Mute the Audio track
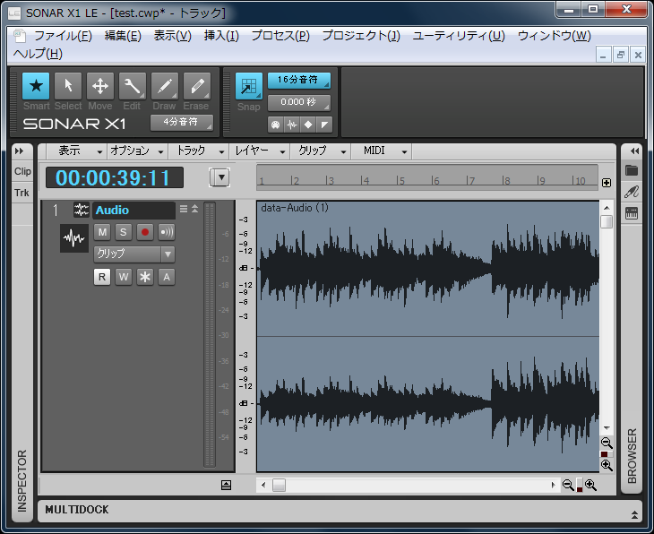The width and height of the screenshot is (654, 534). pos(102,232)
